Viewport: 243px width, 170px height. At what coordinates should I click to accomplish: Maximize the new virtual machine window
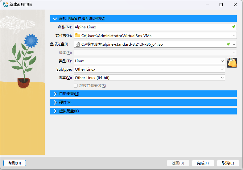coord(221,5)
